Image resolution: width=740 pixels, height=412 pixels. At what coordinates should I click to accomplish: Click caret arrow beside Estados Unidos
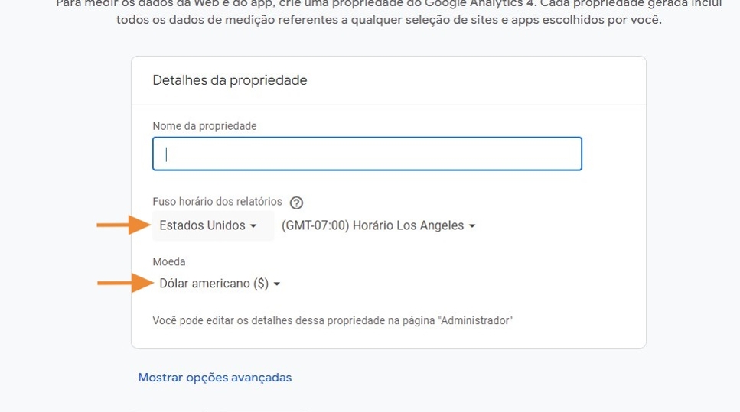[x=253, y=226]
